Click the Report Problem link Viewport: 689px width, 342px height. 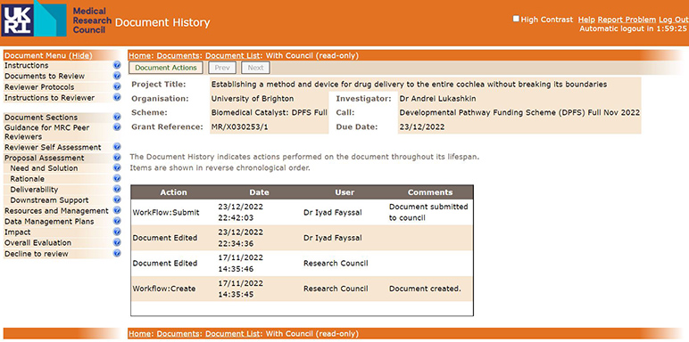pos(627,20)
